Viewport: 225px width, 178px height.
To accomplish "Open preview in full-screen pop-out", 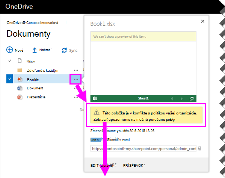I will pos(192,99).
